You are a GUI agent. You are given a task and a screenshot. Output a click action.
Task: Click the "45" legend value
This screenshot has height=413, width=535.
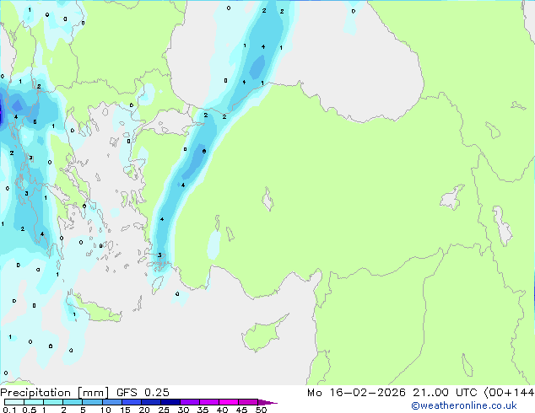[x=241, y=410]
